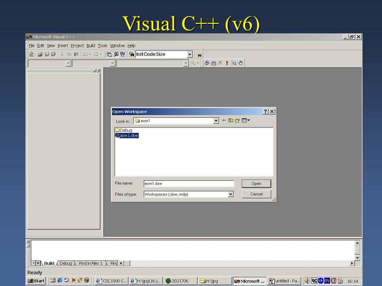Viewport: 382px width, 286px height.
Task: Click the Create New Folder icon
Action: [237, 121]
